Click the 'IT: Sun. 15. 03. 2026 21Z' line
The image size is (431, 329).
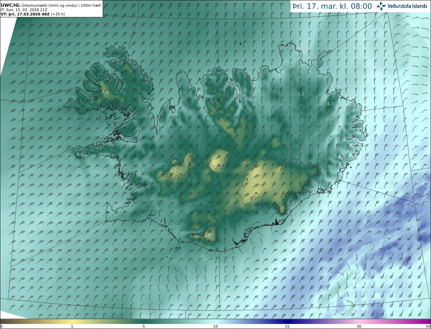coord(24,10)
